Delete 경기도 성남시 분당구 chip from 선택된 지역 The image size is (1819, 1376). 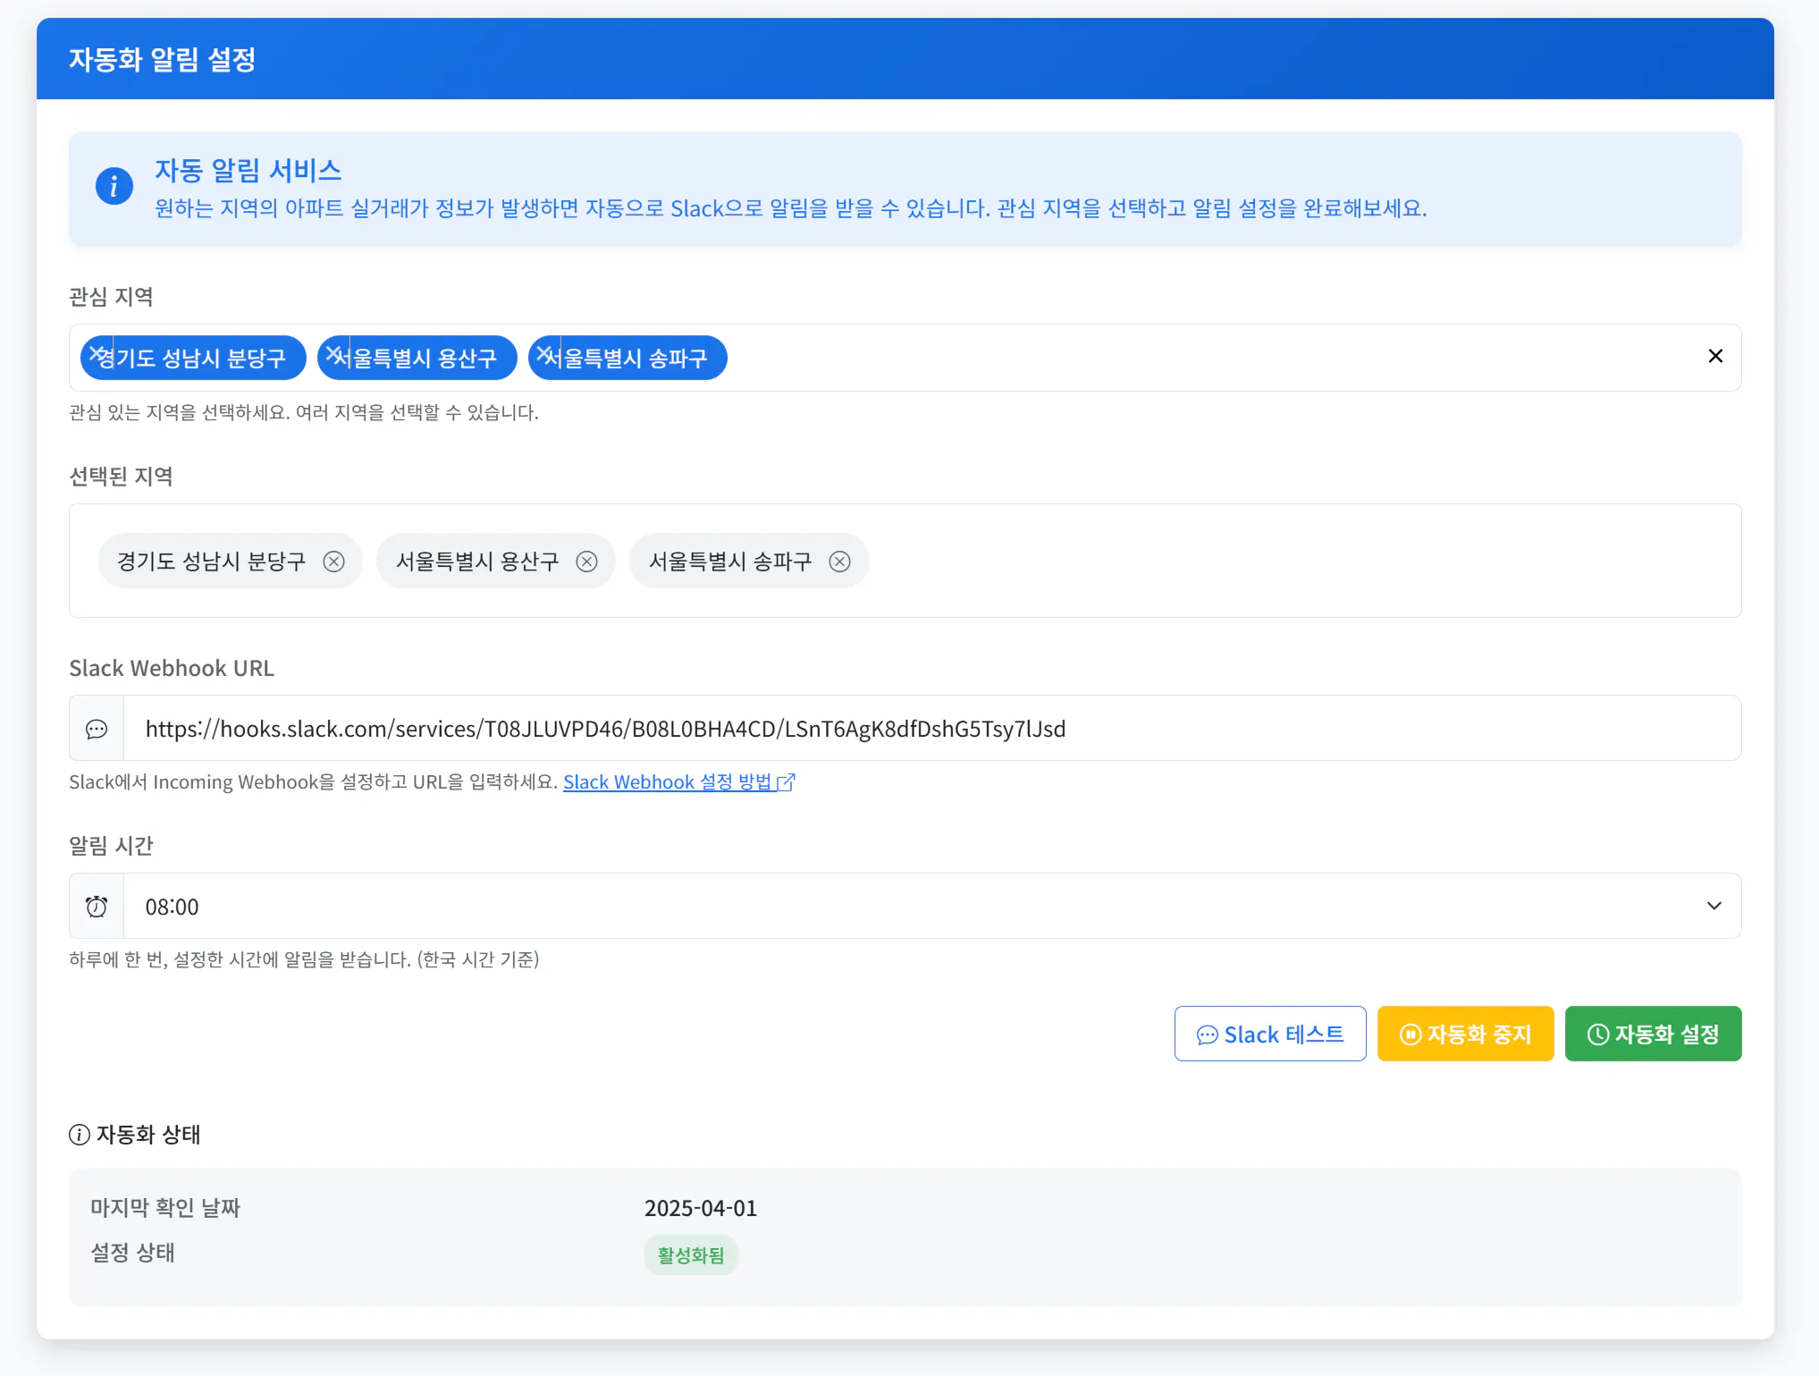[333, 561]
